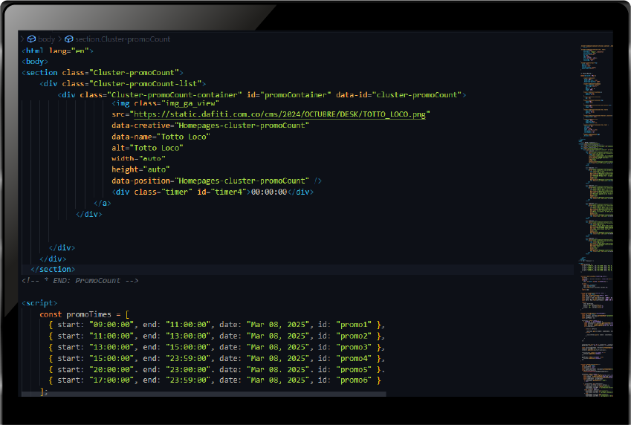Place cursor on html lang="en" line
Screen dimensions: 631x425
(57, 51)
